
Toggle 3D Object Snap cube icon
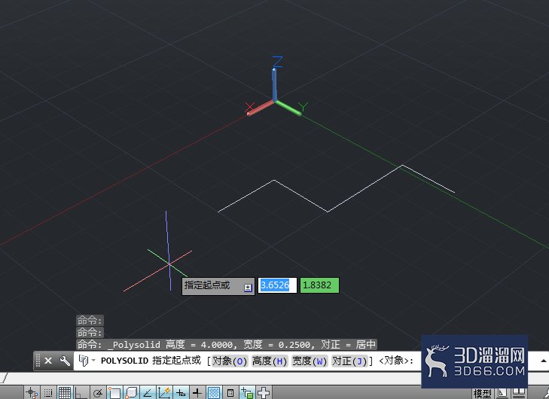pos(130,393)
